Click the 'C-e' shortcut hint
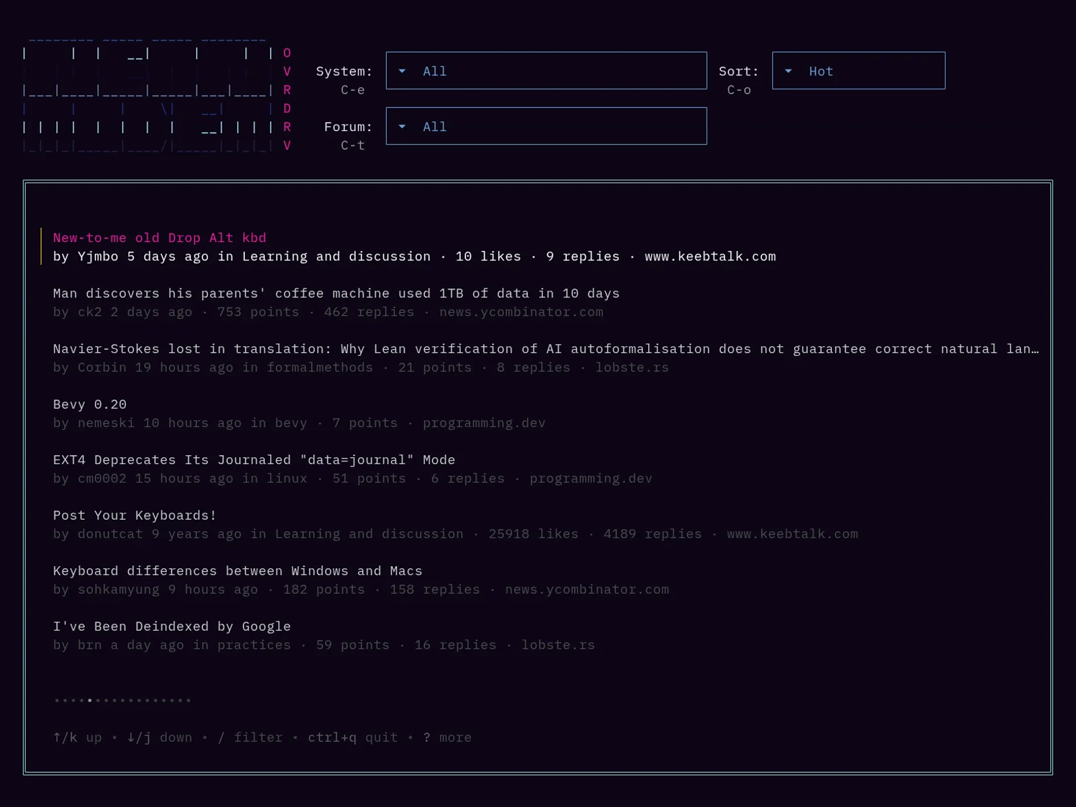The width and height of the screenshot is (1076, 807). coord(353,89)
